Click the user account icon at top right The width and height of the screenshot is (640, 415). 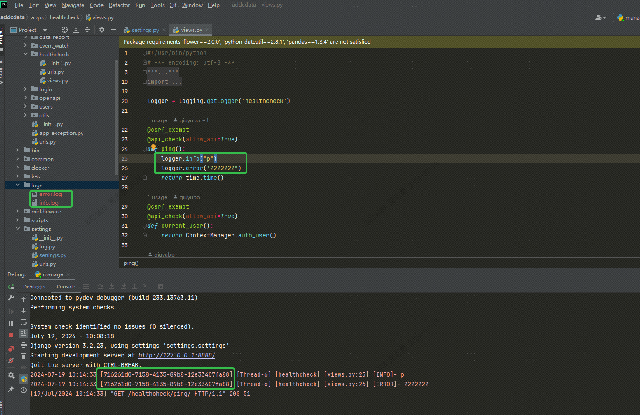tap(601, 17)
